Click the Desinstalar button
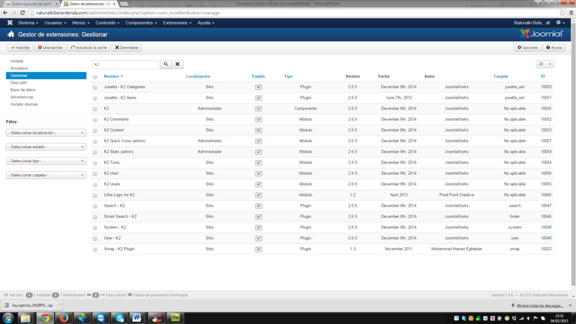 point(127,48)
